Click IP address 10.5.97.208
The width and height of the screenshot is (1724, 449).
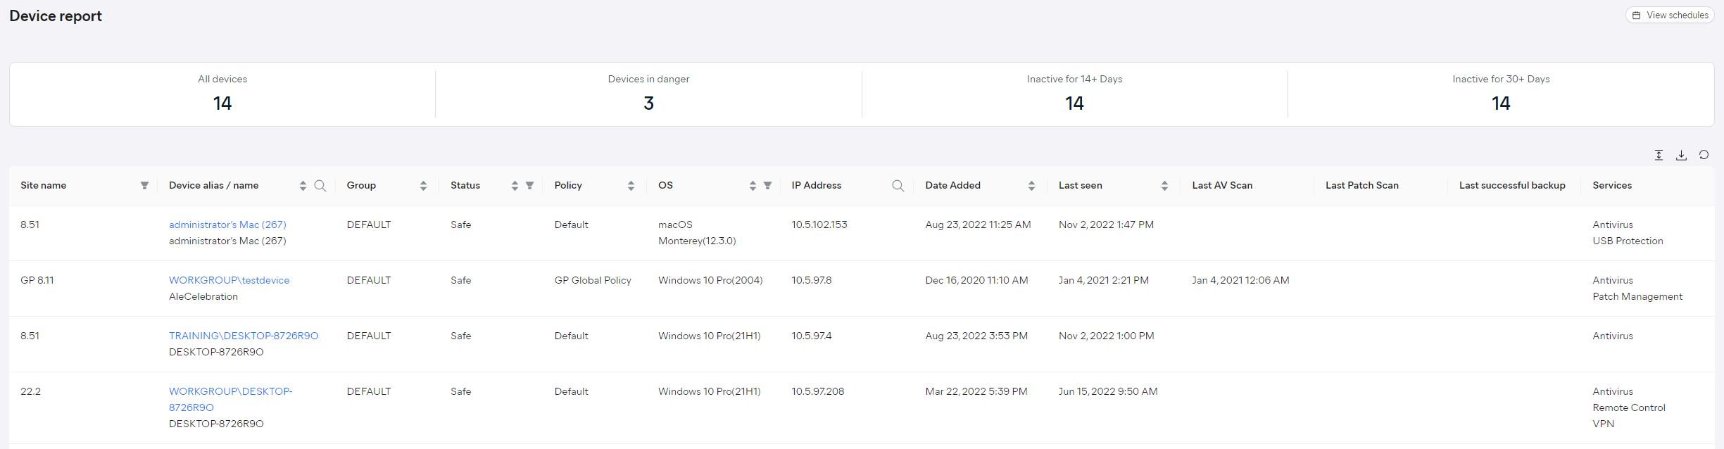818,391
